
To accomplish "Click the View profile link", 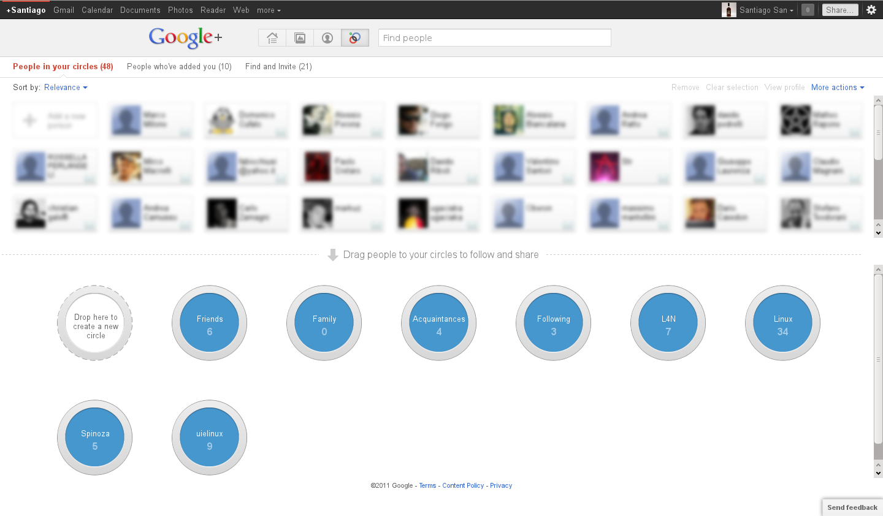I will pyautogui.click(x=785, y=88).
